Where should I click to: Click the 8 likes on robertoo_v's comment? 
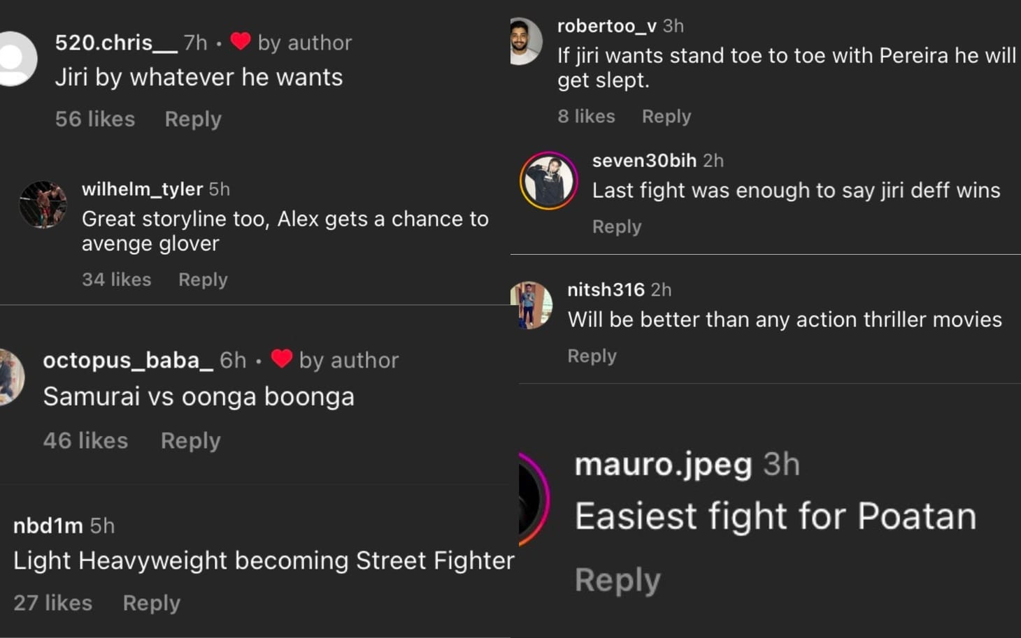(x=586, y=116)
